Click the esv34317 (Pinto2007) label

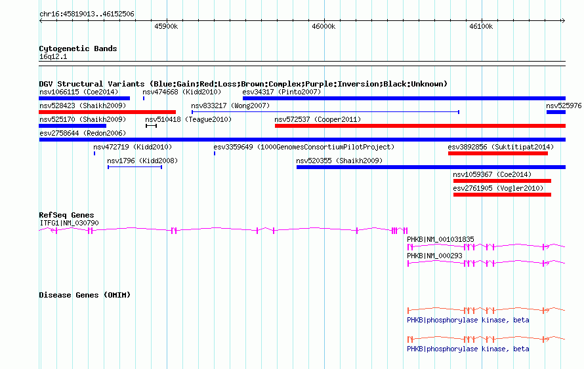282,92
